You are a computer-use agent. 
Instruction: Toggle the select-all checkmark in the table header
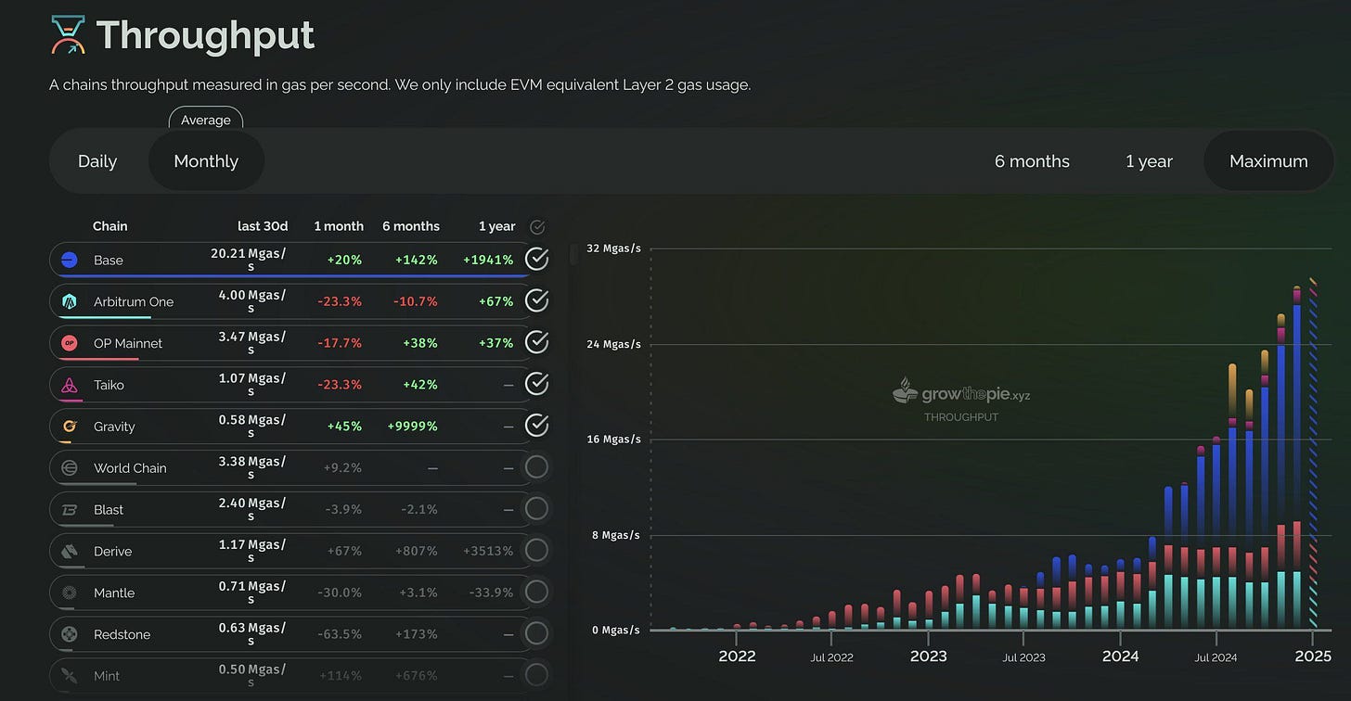click(x=536, y=227)
